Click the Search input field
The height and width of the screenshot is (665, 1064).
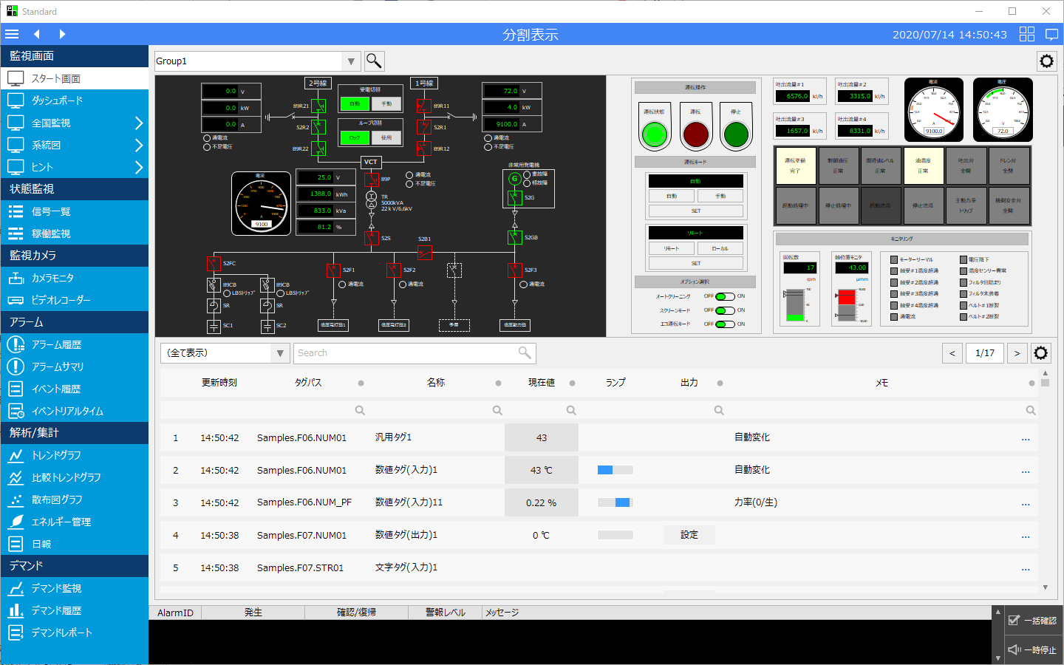(x=406, y=353)
